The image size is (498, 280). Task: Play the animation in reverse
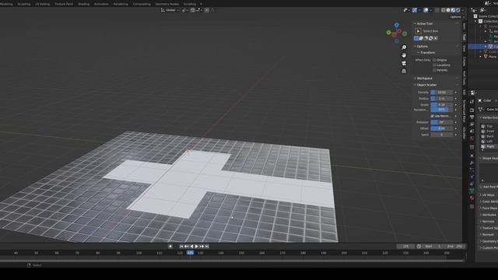coord(191,247)
